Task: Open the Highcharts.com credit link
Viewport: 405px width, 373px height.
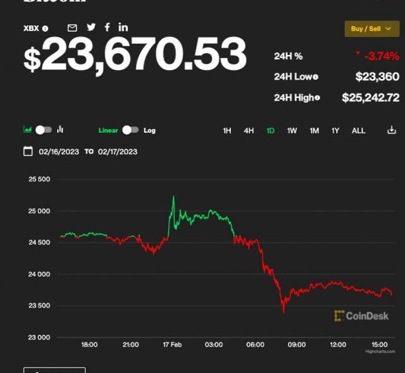Action: pyautogui.click(x=380, y=352)
